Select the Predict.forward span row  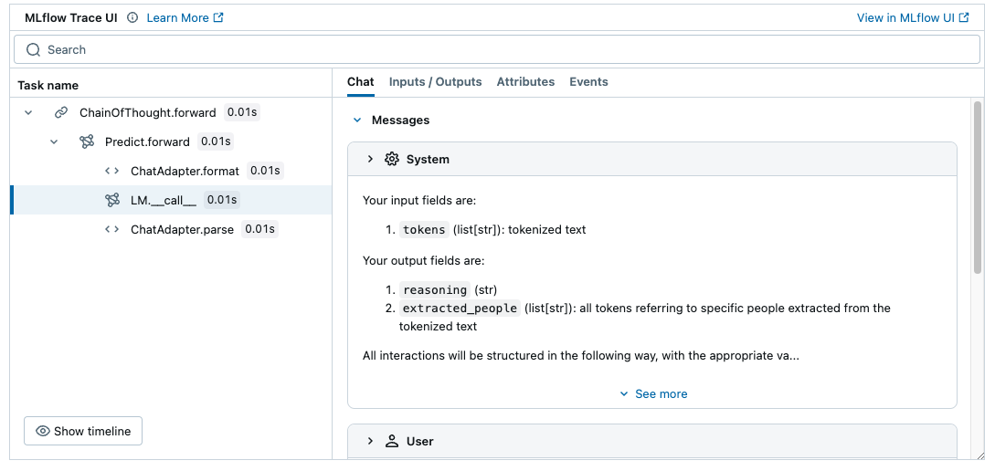pos(171,142)
